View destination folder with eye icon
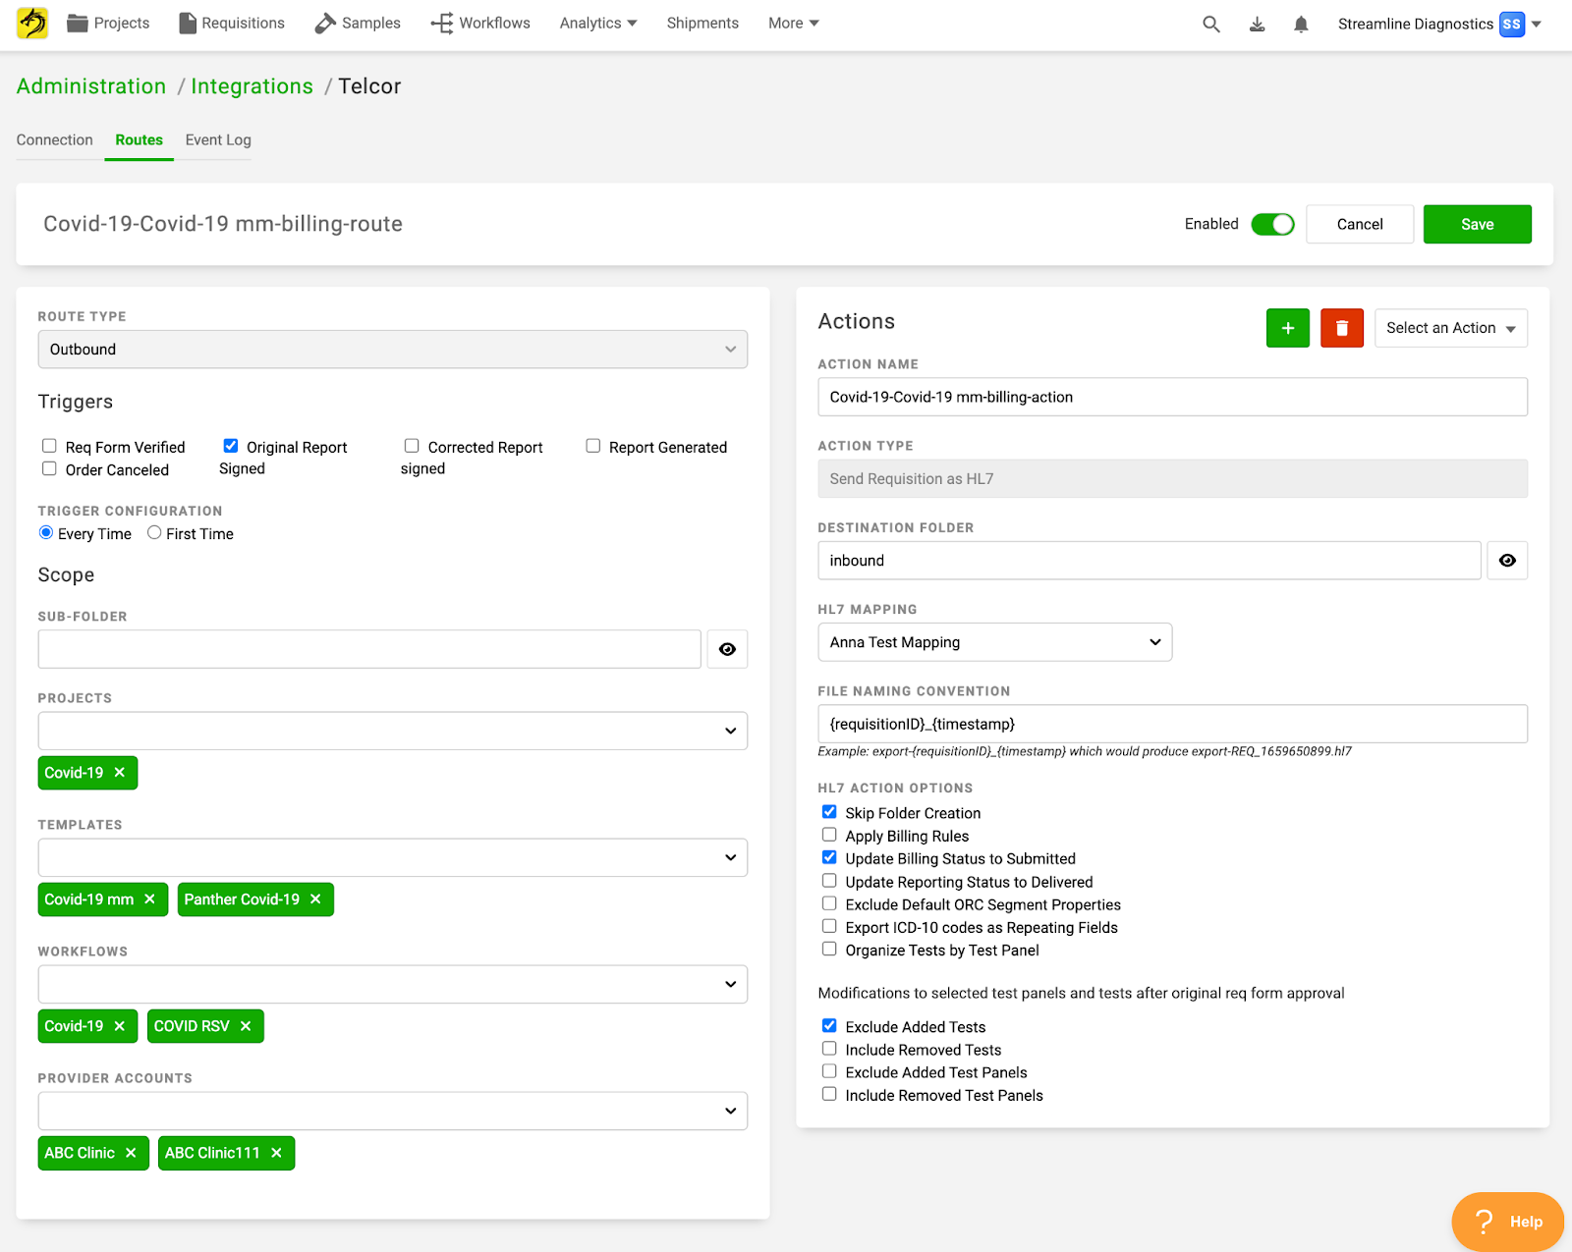The height and width of the screenshot is (1252, 1572). (1507, 561)
